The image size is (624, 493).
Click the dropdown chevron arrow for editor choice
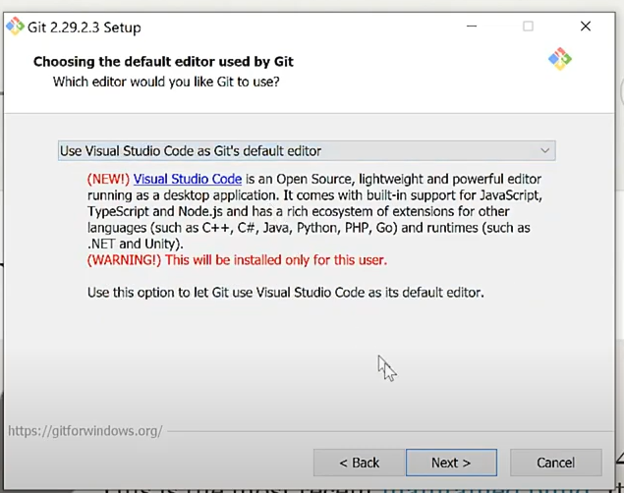(x=544, y=150)
